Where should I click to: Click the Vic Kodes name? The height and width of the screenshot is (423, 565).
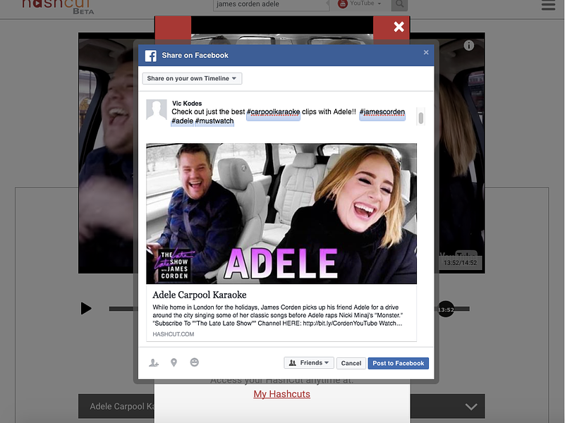tap(187, 104)
